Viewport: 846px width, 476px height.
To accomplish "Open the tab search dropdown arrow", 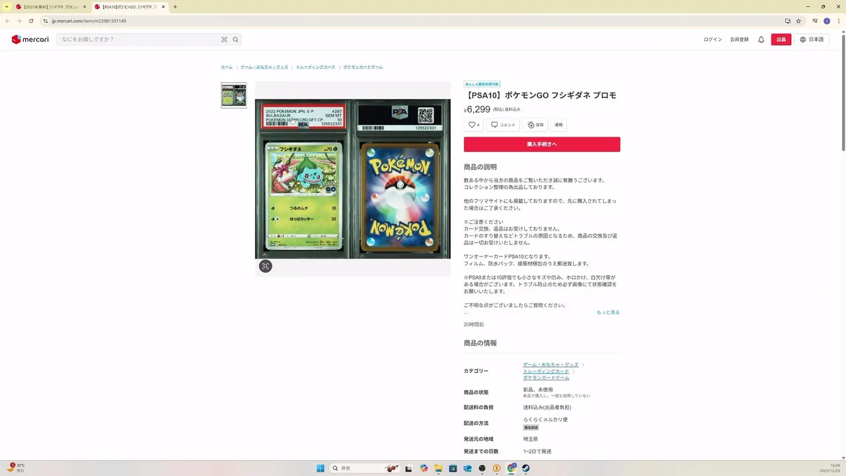I will [7, 7].
